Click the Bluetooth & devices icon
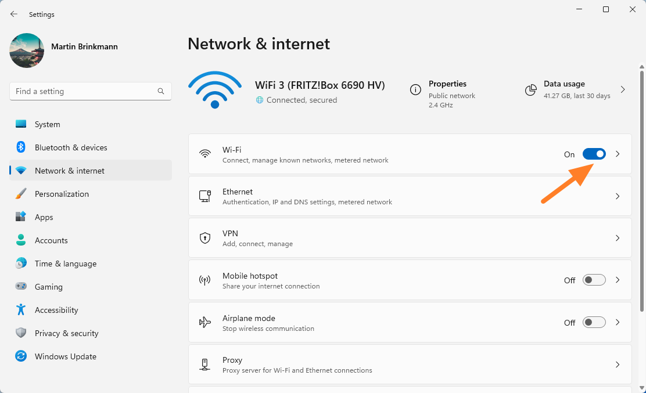 (x=21, y=147)
